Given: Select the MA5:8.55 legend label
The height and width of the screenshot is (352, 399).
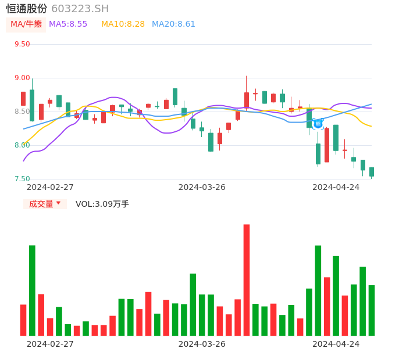Looking at the screenshot, I should (68, 24).
